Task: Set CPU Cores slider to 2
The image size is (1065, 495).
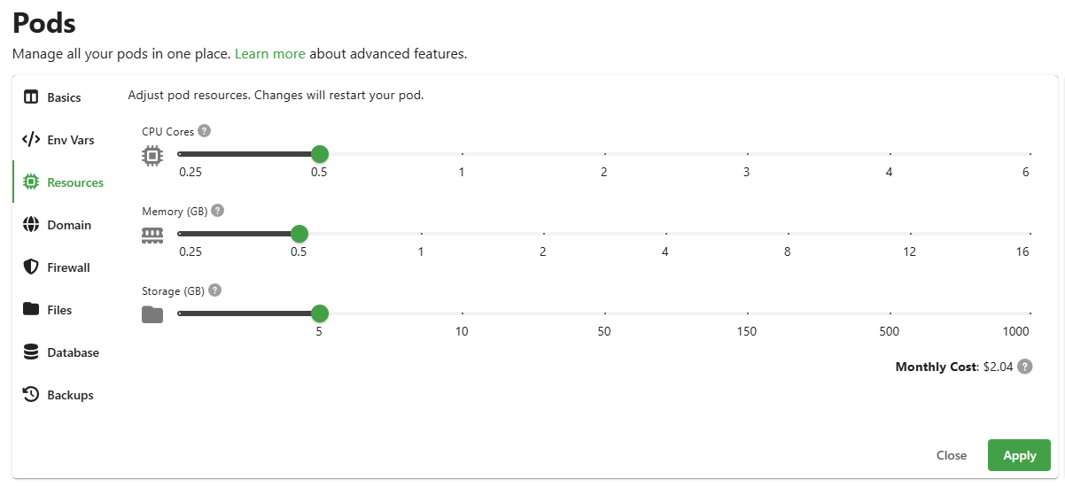Action: tap(604, 154)
